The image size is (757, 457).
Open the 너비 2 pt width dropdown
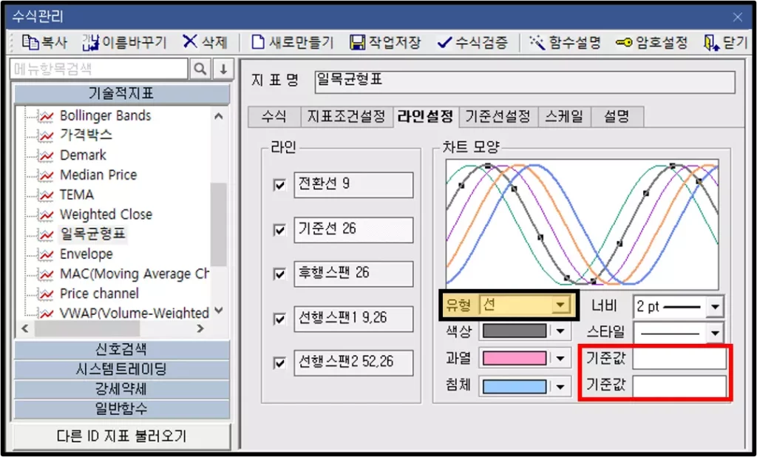(715, 307)
